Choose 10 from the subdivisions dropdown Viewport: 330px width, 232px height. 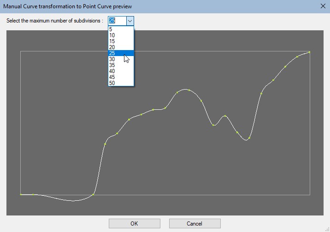click(x=121, y=35)
